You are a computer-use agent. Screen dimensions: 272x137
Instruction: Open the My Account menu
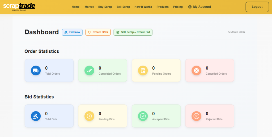tap(199, 7)
